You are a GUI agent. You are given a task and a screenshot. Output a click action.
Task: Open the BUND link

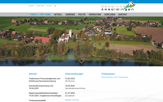32,6
